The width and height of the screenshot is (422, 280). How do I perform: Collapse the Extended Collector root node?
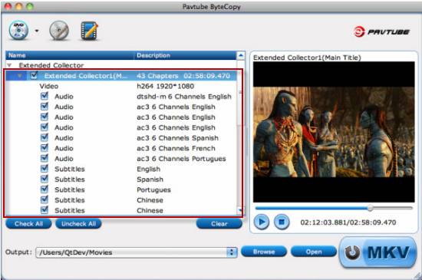coord(9,65)
